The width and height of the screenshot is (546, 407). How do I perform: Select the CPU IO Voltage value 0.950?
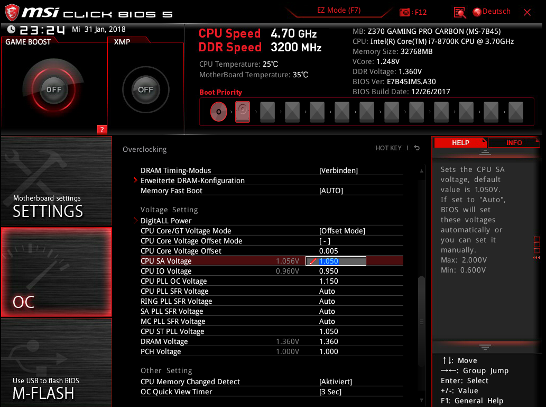[x=328, y=272]
